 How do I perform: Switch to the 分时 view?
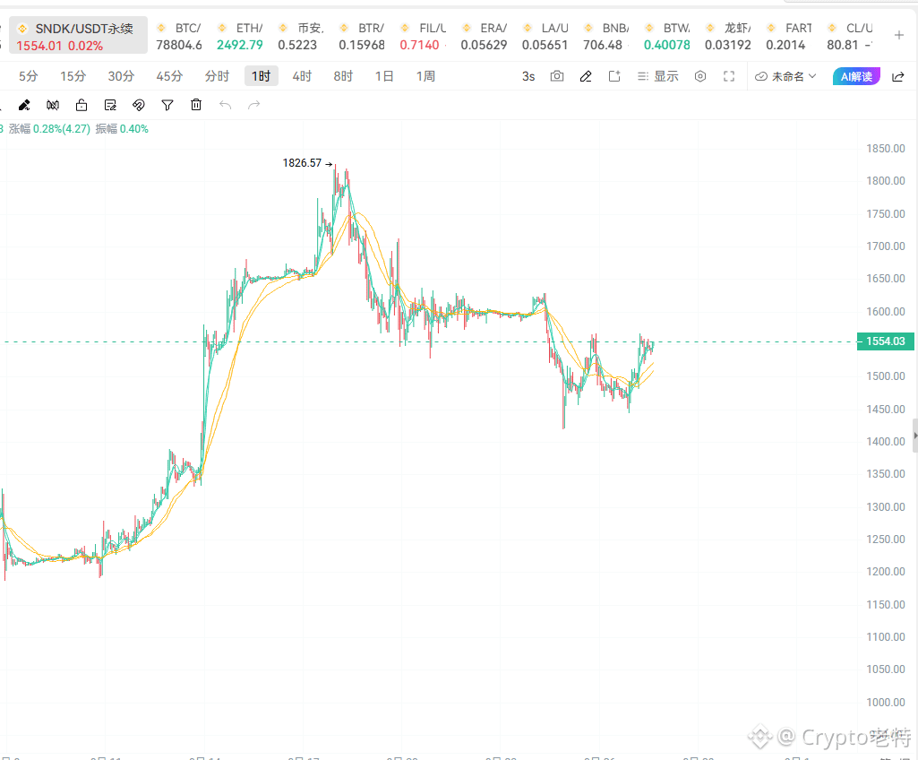coord(217,76)
